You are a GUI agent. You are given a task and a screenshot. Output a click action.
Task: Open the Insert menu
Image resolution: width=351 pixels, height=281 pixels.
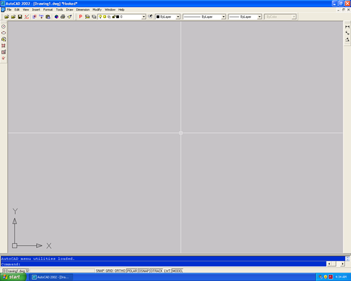coord(36,9)
